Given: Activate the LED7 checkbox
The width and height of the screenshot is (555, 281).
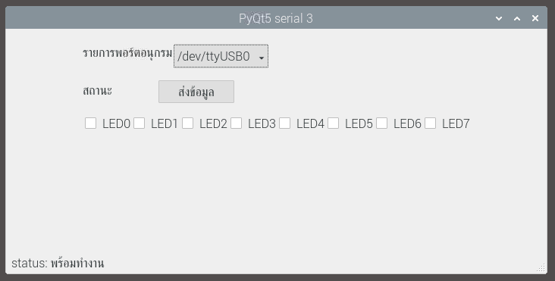Looking at the screenshot, I should tap(430, 123).
